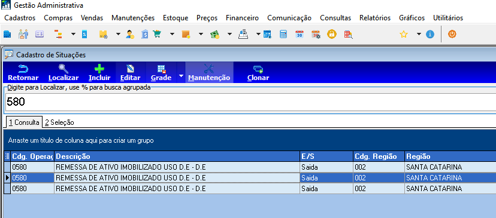Click the Clonar button

258,72
